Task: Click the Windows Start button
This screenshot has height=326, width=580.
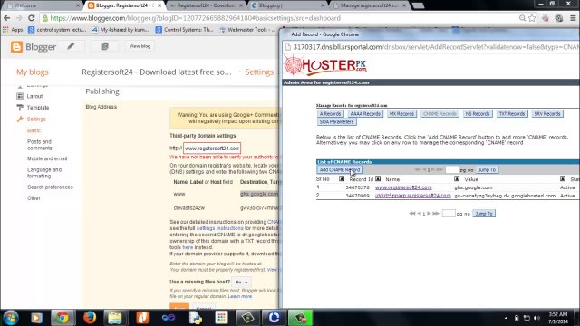Action: pos(10,318)
